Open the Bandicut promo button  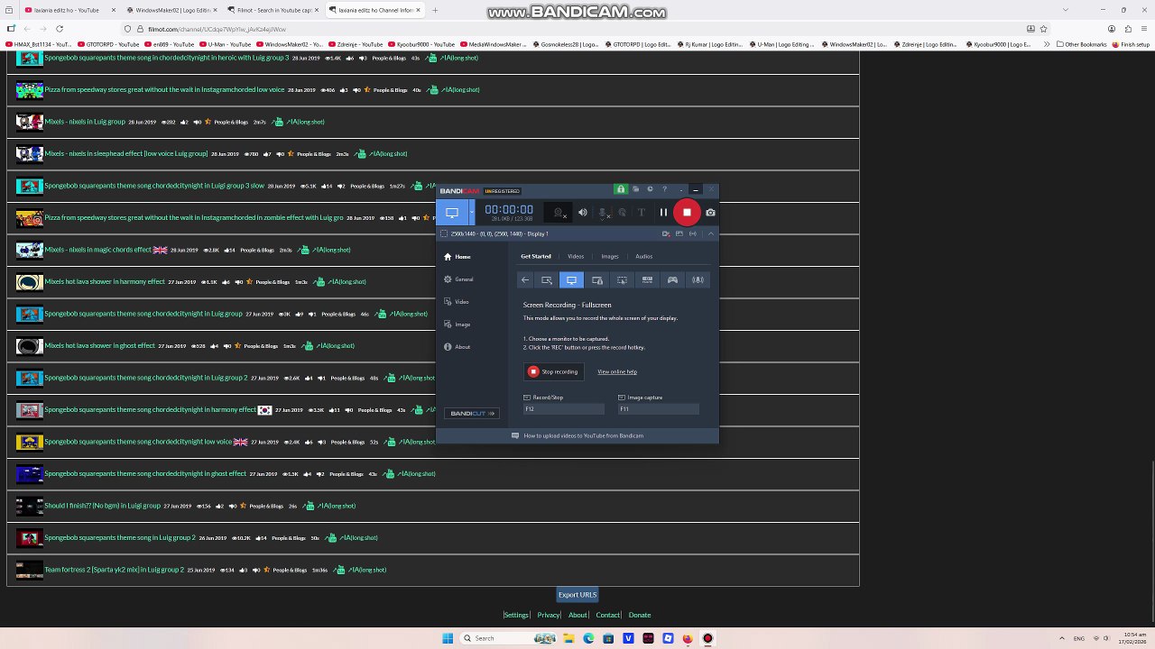(471, 413)
